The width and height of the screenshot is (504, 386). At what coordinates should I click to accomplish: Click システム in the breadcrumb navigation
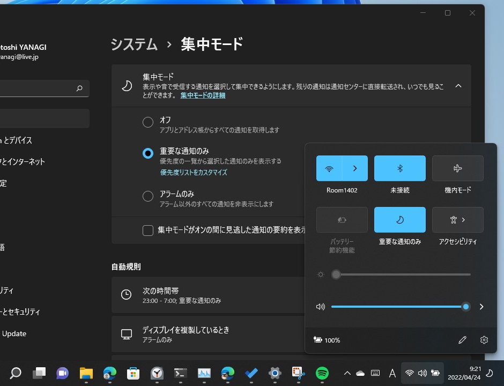click(134, 44)
